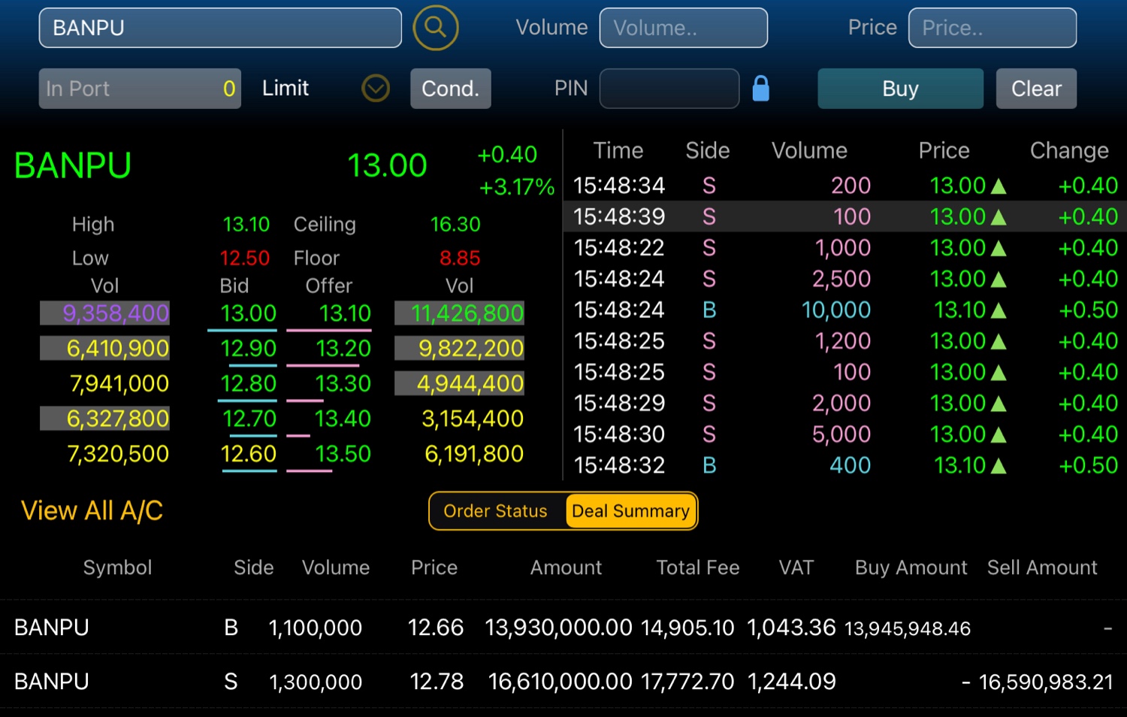Image resolution: width=1127 pixels, height=717 pixels.
Task: Select offer price 13.10 in order book
Action: point(345,313)
